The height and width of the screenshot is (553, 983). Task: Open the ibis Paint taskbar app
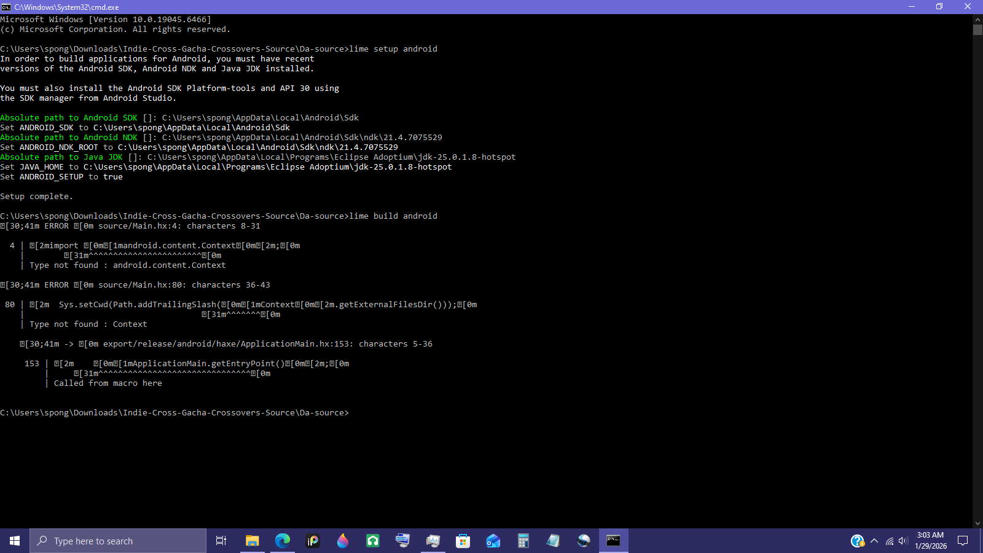(x=313, y=541)
